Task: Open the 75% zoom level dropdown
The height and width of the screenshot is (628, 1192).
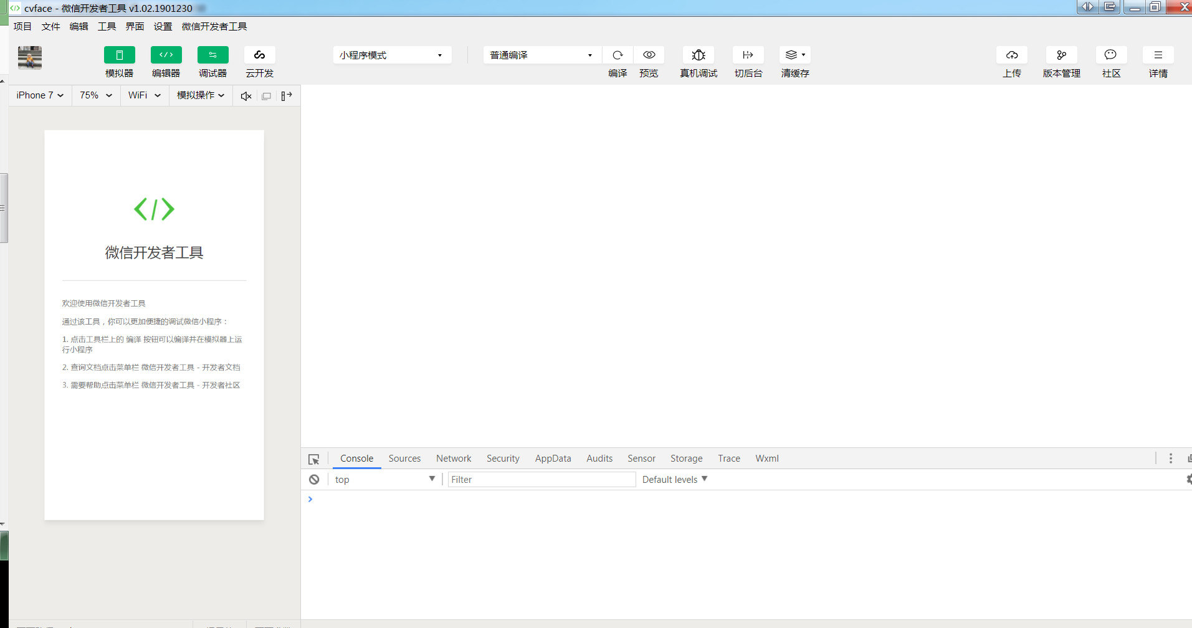Action: pos(96,95)
